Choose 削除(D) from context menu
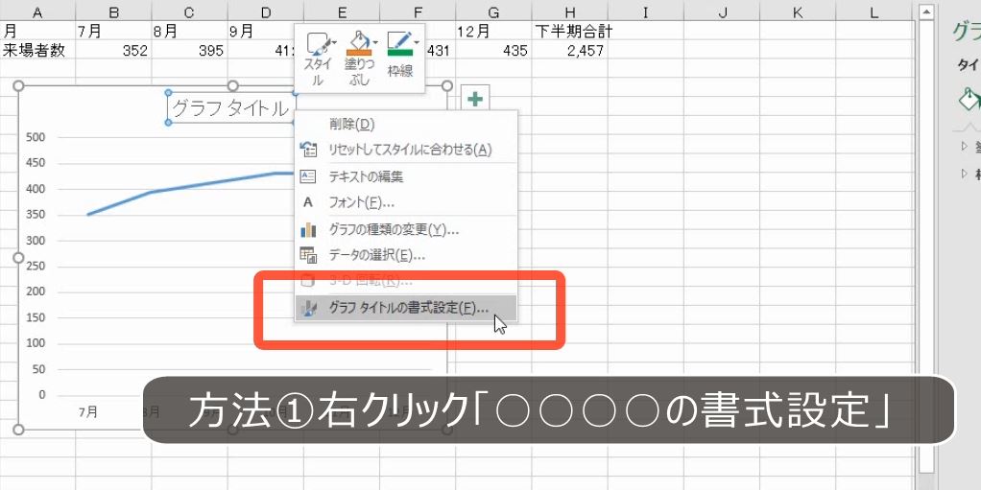The image size is (981, 490). coord(406,124)
